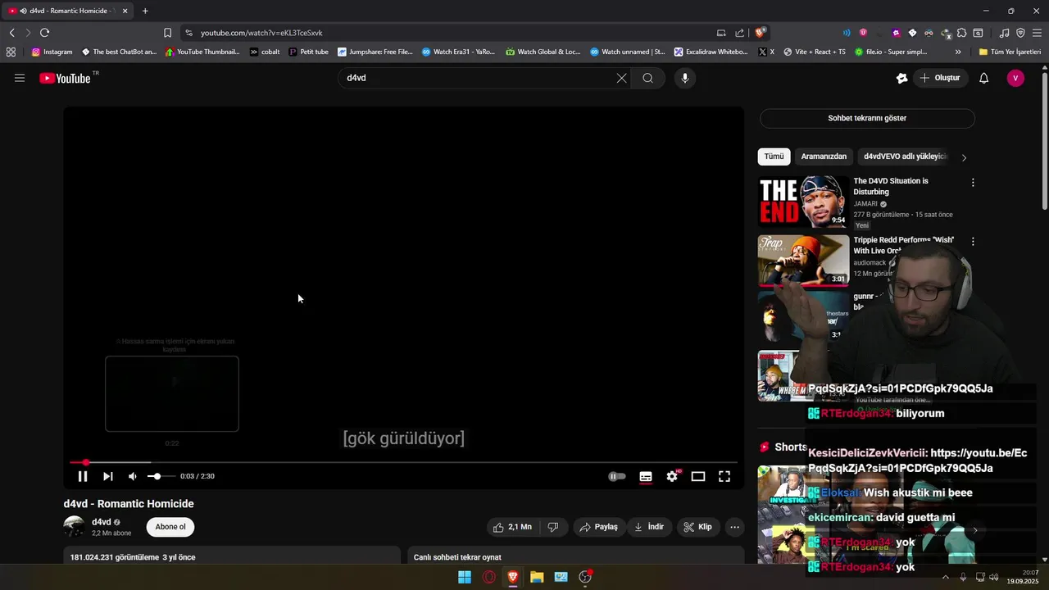Open the browser hamburger menu
Screen dimensions: 1049x590
point(1037,33)
